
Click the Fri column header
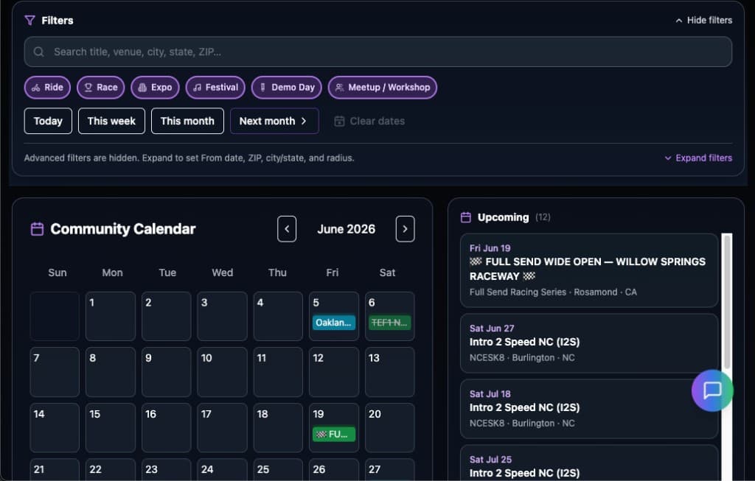click(333, 273)
